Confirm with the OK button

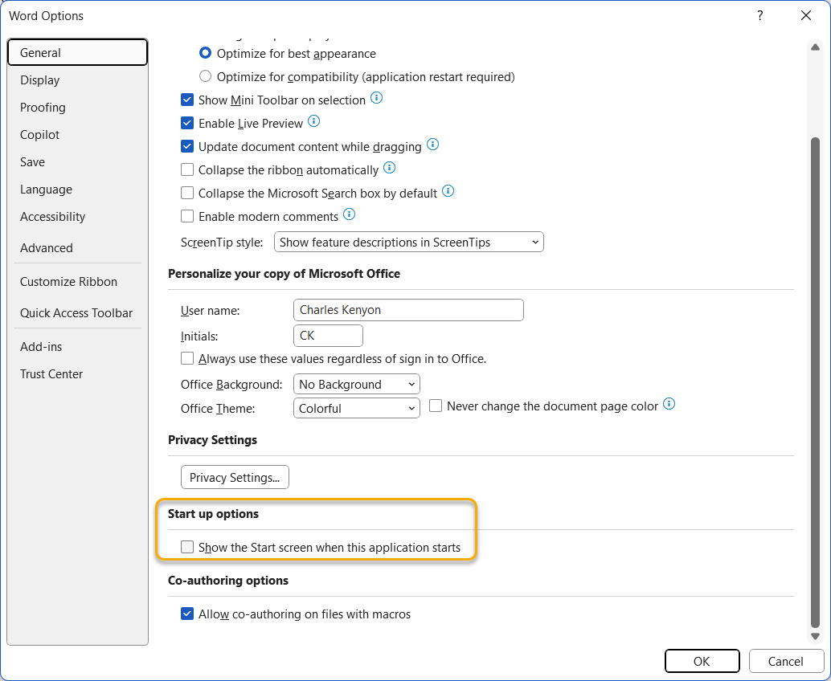pyautogui.click(x=702, y=661)
